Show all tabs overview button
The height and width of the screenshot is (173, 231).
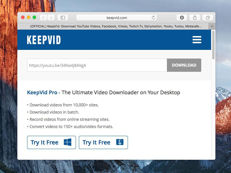click(208, 18)
